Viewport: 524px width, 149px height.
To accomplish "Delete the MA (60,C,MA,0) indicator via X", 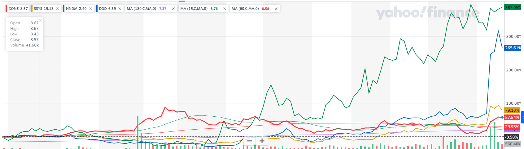I will (276, 9).
